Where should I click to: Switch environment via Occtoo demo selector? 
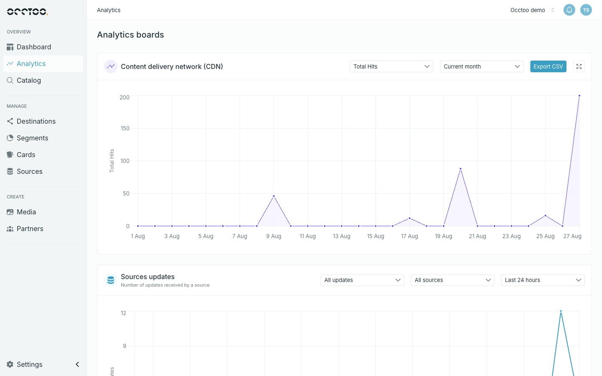533,10
